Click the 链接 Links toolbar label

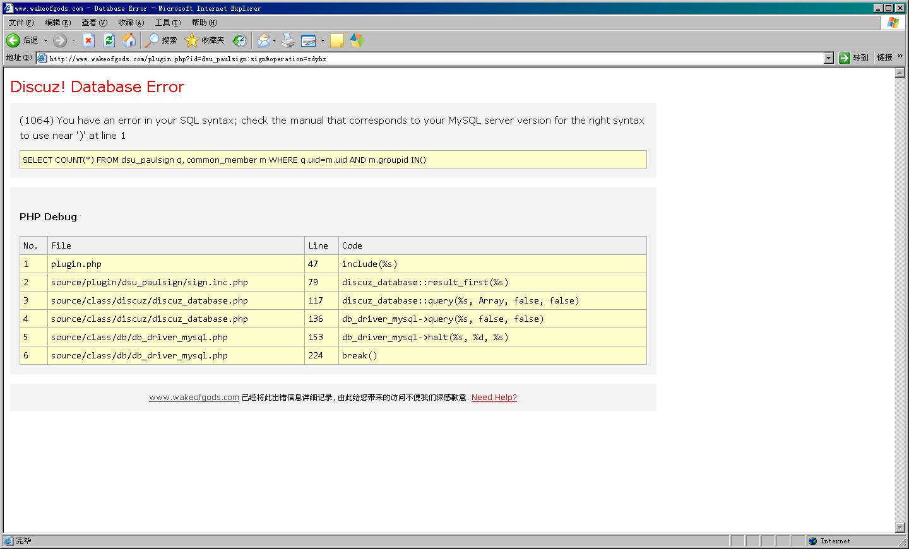884,57
